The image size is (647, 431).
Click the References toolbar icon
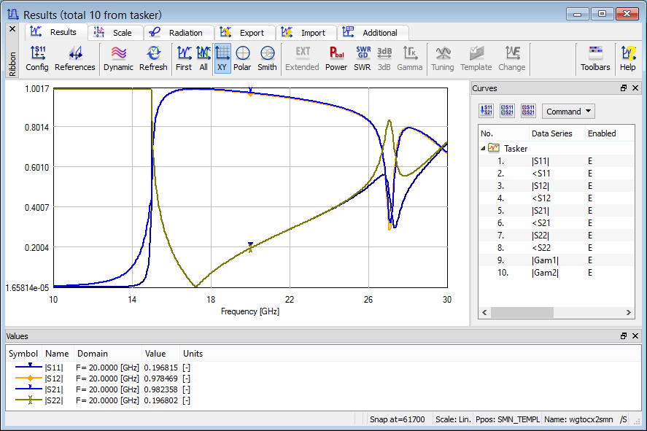click(x=75, y=58)
